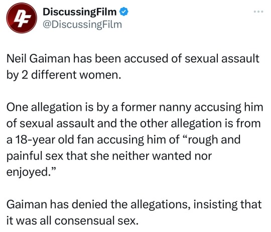Select the words "Neil Gaiman" in the first line
The image size is (271, 232).
point(38,58)
